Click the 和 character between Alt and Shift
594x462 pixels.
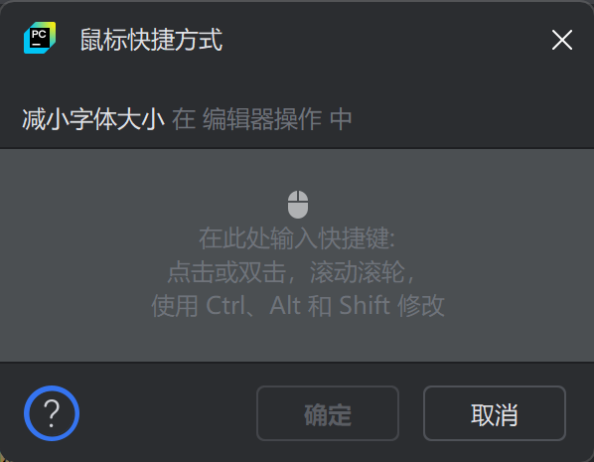[320, 305]
